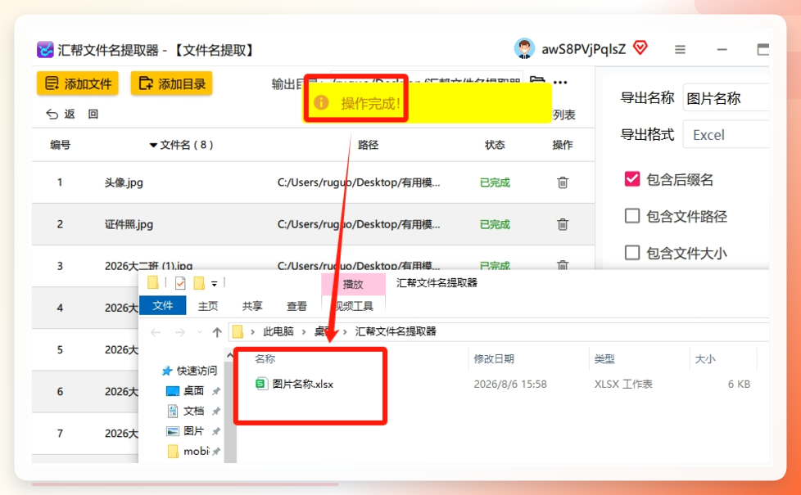
Task: Click 已完成 status of 头像.jpg row
Action: click(495, 182)
